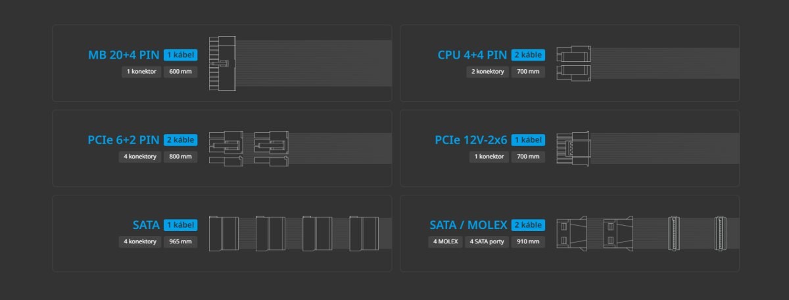The width and height of the screenshot is (789, 300).
Task: Click the PCIe 12V-2x6 connector illustration
Action: (x=573, y=148)
